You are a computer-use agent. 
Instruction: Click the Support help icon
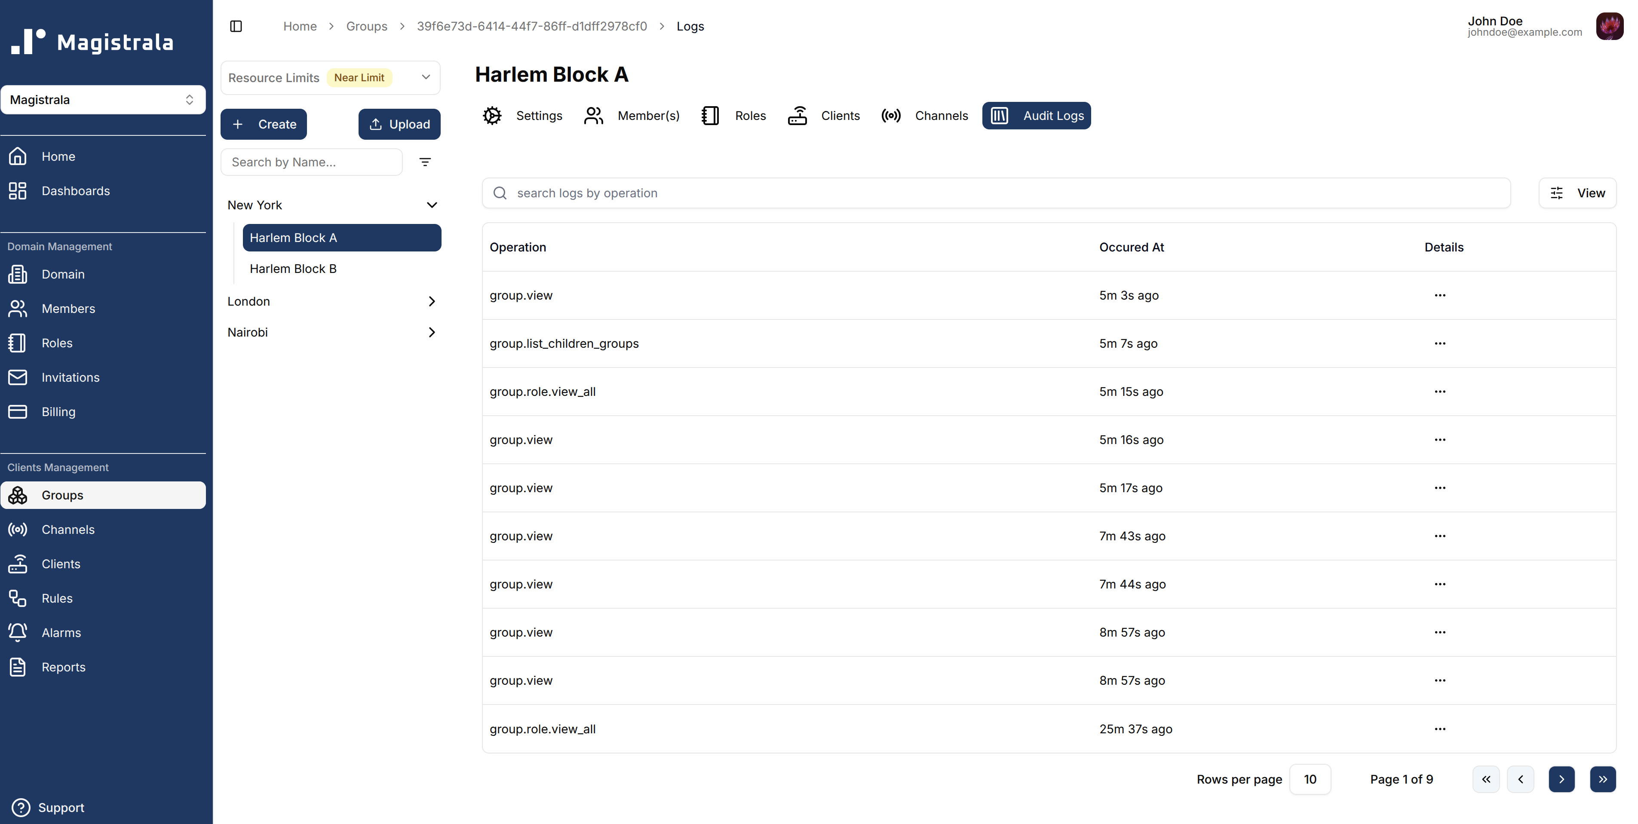click(21, 807)
